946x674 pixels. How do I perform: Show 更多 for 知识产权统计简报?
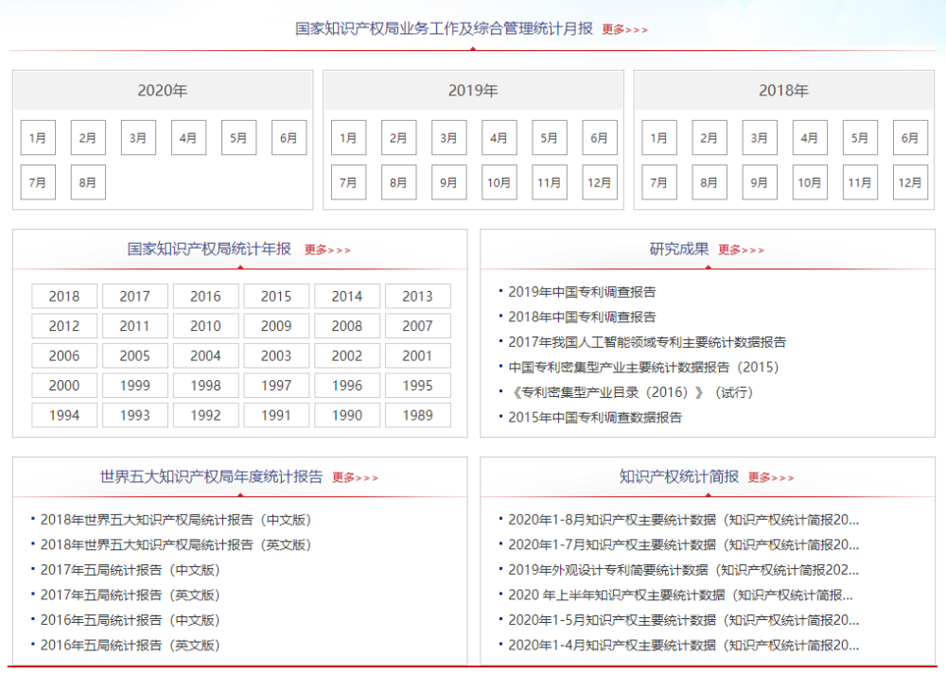(771, 478)
